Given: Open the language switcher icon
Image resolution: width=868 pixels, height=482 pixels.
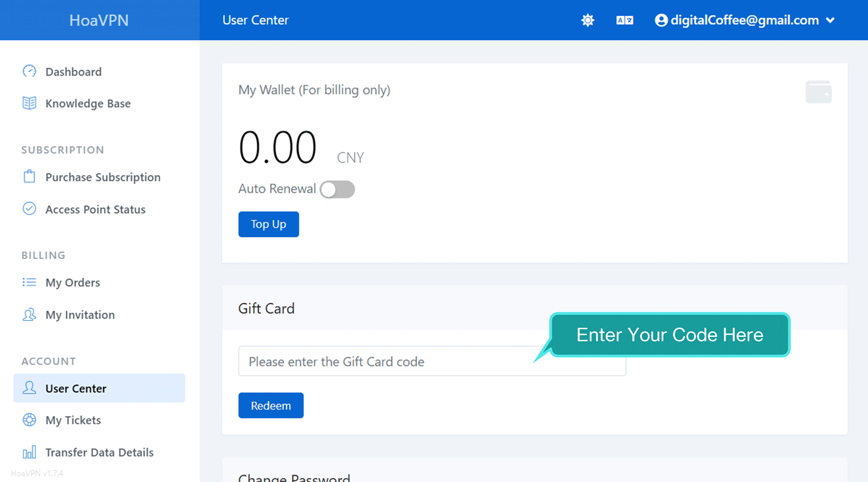Looking at the screenshot, I should pyautogui.click(x=624, y=20).
